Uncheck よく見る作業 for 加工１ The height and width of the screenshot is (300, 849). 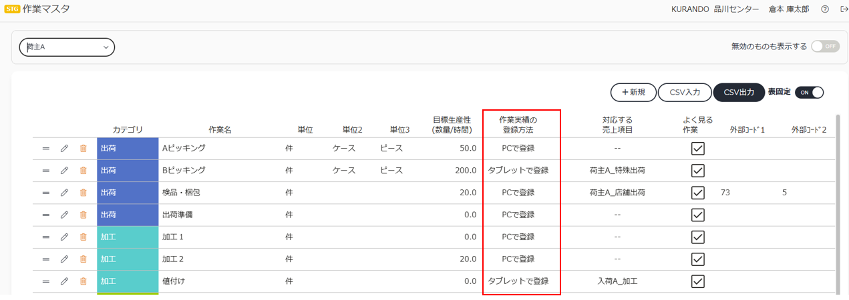coord(698,237)
